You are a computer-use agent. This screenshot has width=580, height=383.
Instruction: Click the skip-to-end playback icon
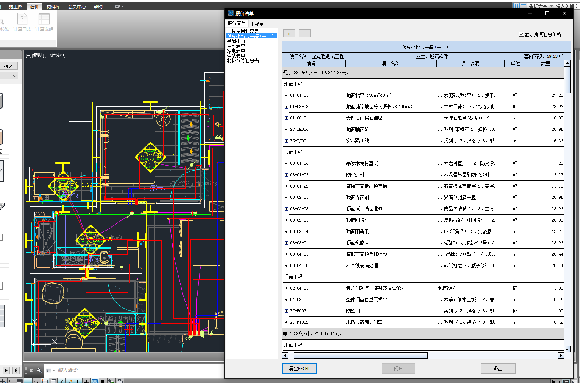tap(16, 371)
